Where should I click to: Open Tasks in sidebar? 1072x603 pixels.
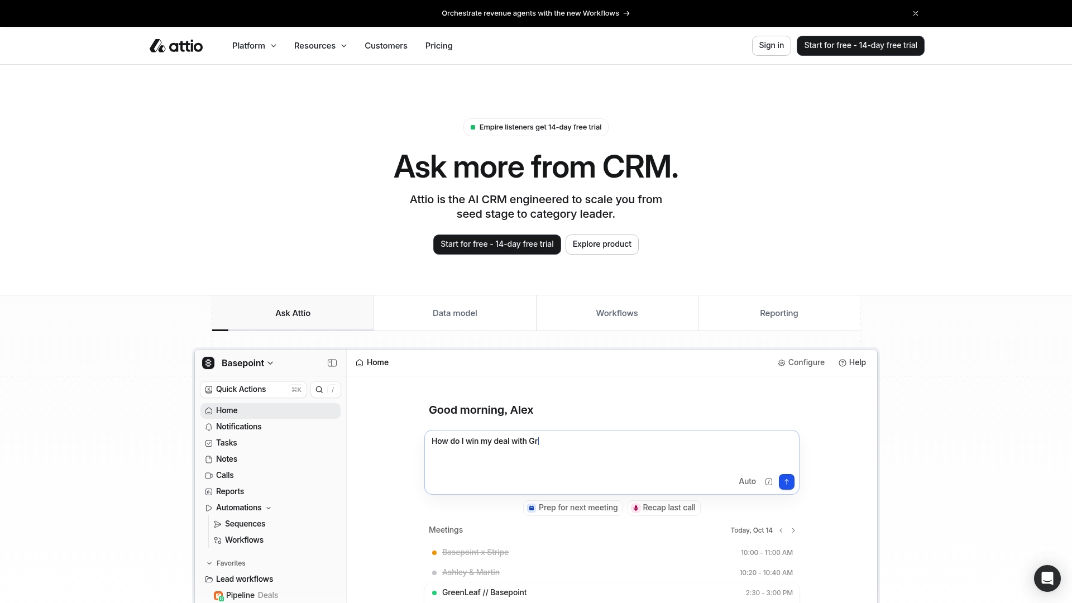coord(270,443)
